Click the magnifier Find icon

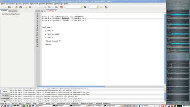pos(85,7)
